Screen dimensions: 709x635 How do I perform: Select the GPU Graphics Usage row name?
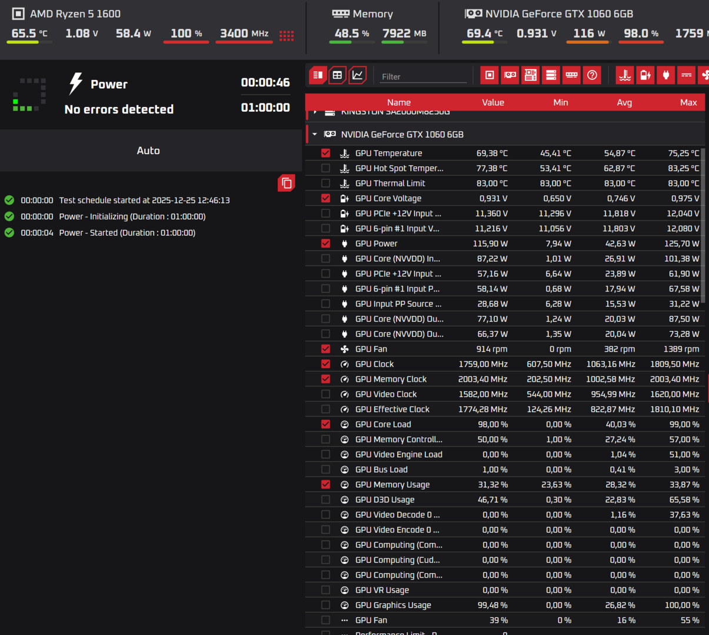pos(393,605)
